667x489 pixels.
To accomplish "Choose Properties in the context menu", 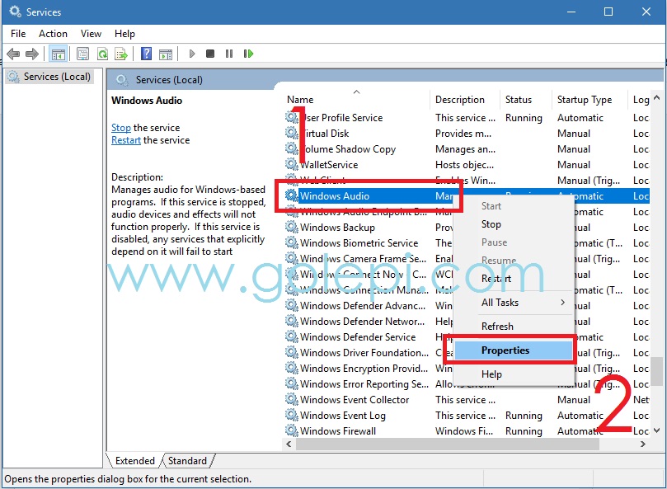I will coord(514,350).
